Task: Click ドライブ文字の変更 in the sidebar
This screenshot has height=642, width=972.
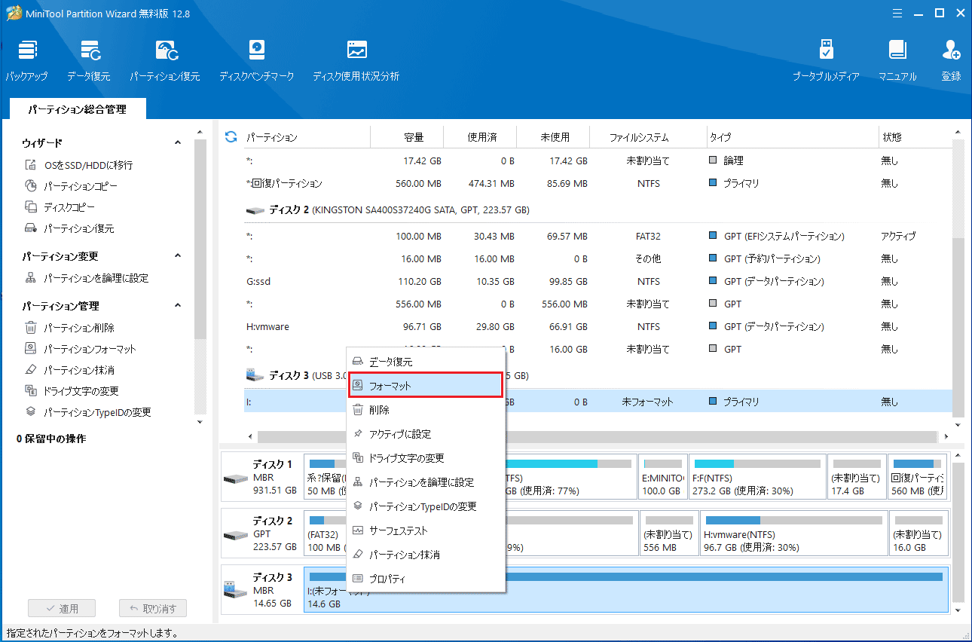Action: 72,391
